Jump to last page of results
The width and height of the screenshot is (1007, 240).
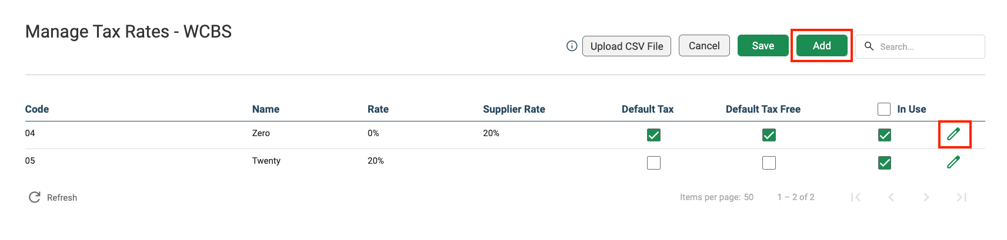962,197
